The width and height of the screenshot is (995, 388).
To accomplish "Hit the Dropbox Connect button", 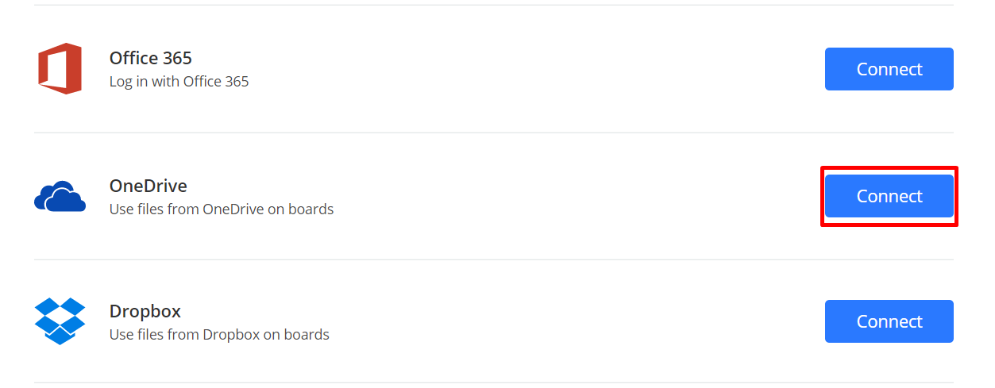I will coord(889,321).
